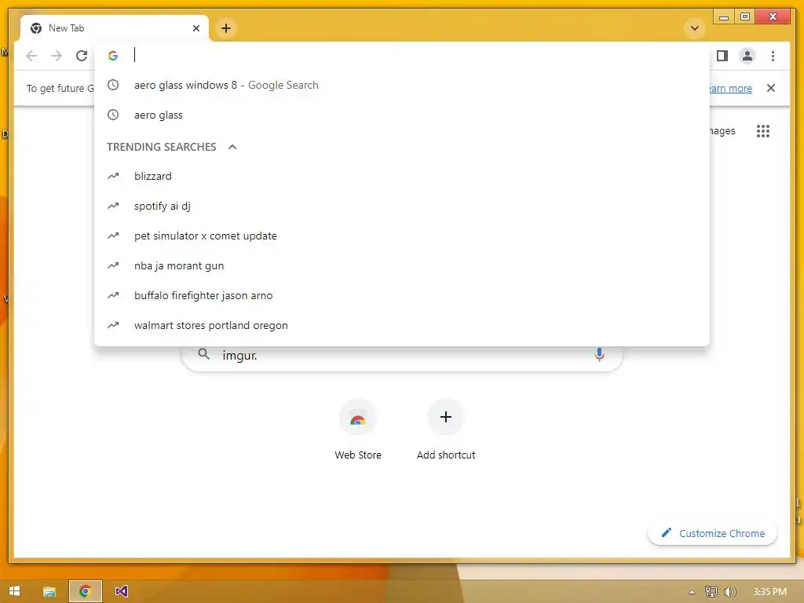Minimize the Chrome window
The height and width of the screenshot is (603, 804).
coord(724,17)
